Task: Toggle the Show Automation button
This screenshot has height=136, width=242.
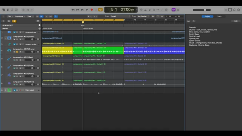Action: click(47, 17)
